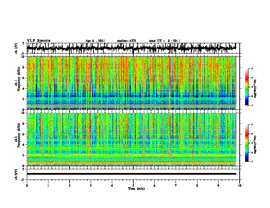Click the "5" voltage tick of ch.1 waveform
Image resolution: width=270 pixels, height=208 pixels.
(x=24, y=44)
